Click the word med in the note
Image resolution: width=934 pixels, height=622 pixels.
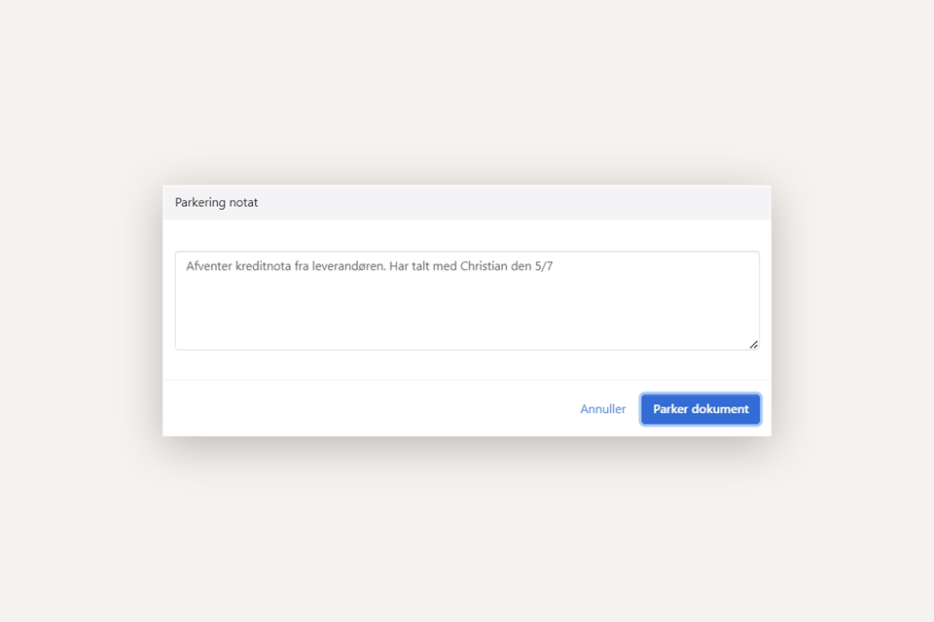coord(445,266)
